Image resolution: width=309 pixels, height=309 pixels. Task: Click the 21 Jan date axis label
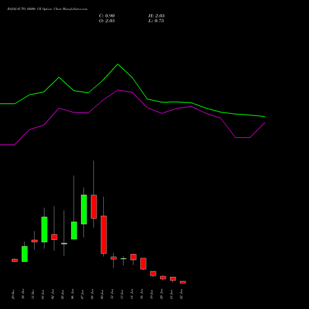172,294
